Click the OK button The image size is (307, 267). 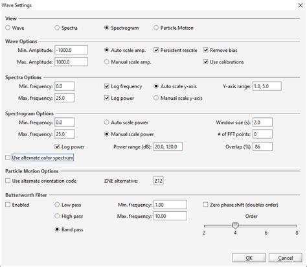pyautogui.click(x=249, y=258)
